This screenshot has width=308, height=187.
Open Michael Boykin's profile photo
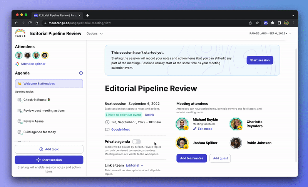coord(182,124)
